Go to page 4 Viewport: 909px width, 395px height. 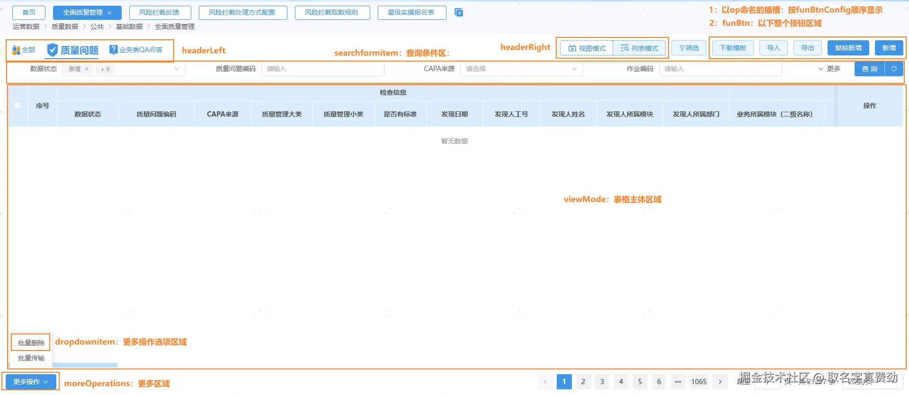tap(621, 382)
